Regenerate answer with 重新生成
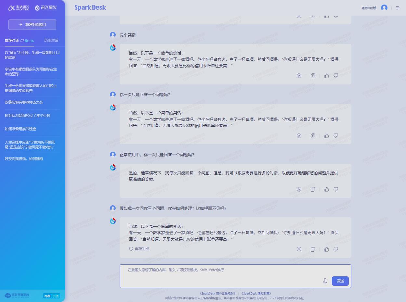The width and height of the screenshot is (406, 302). click(139, 249)
